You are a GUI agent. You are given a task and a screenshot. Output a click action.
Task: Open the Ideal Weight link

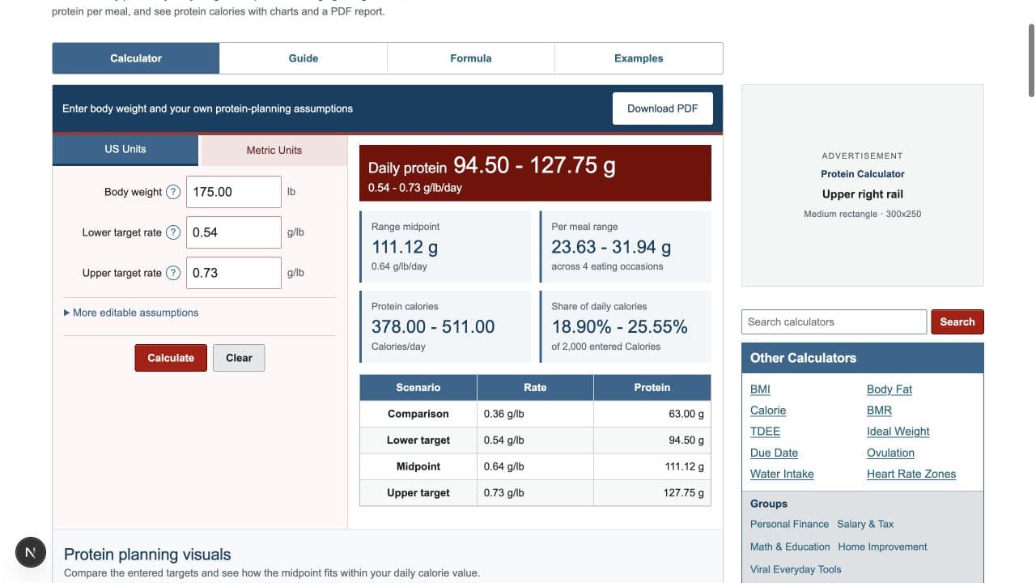[x=898, y=432]
